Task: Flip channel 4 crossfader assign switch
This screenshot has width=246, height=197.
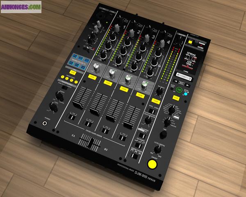Action: pos(122,138)
